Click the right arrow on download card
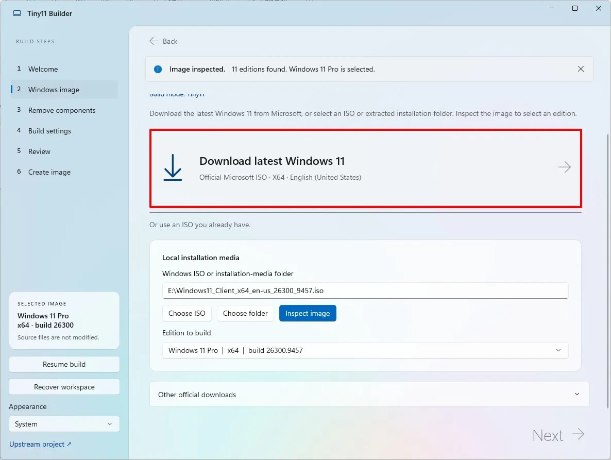611x460 pixels. [564, 167]
